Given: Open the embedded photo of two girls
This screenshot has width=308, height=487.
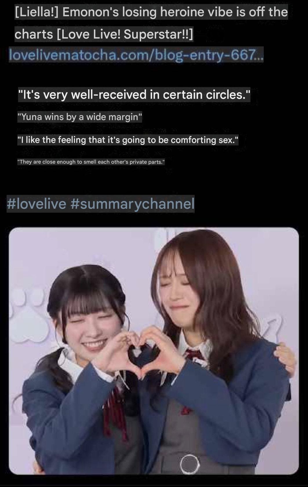Looking at the screenshot, I should pos(154,351).
